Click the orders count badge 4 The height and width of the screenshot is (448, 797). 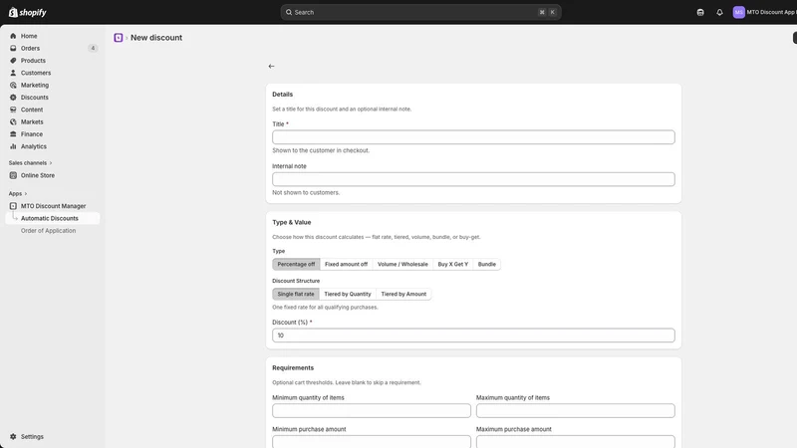coord(93,48)
